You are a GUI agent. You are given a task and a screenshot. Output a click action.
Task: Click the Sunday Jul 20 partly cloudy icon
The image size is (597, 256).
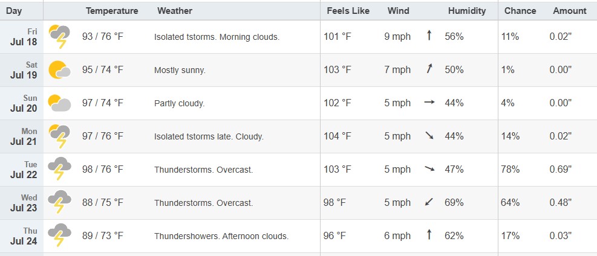(59, 103)
